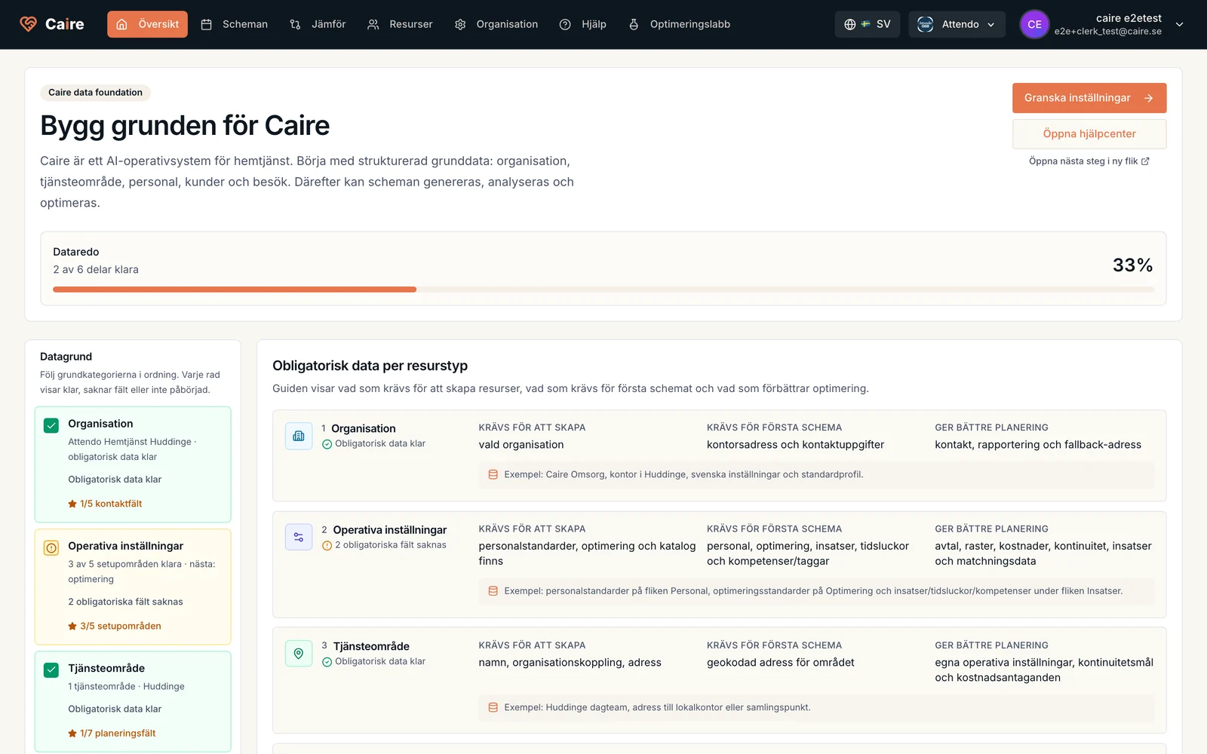This screenshot has width=1207, height=754.
Task: Click the Granska inställningar button
Action: (1089, 98)
